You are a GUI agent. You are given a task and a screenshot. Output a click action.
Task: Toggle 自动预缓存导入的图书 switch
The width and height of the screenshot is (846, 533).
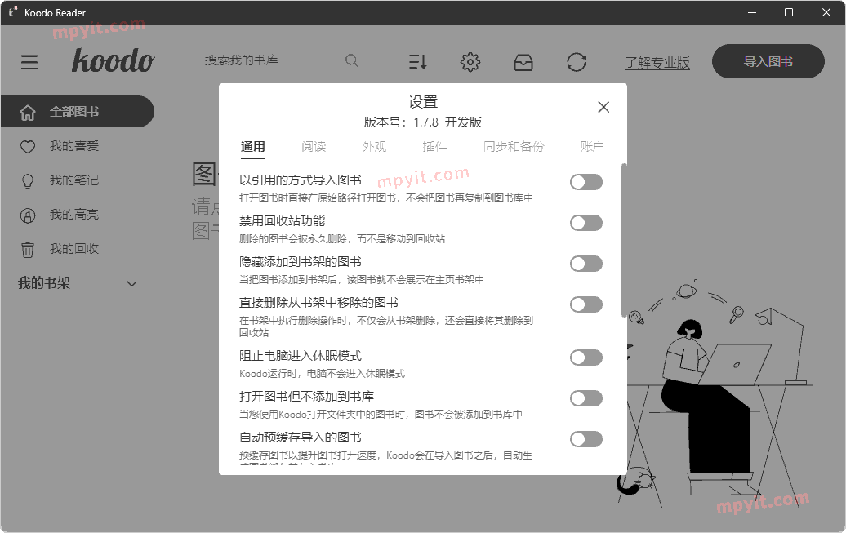(x=586, y=439)
